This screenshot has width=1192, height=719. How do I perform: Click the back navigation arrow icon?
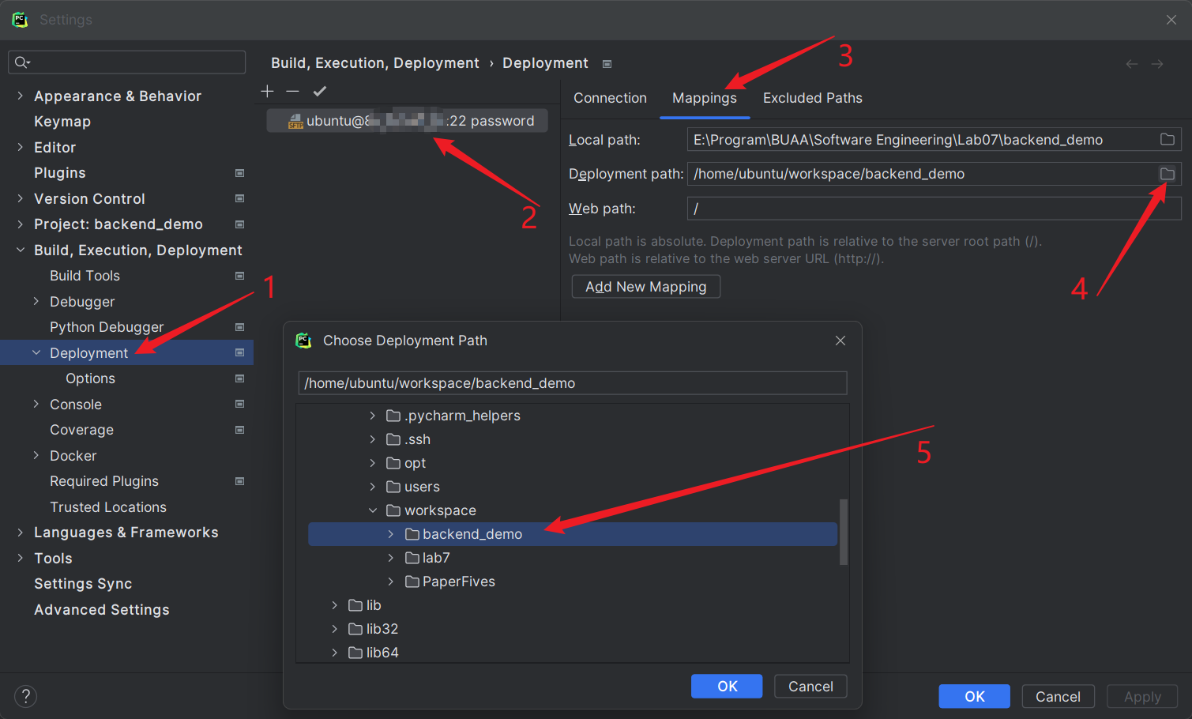click(1131, 64)
